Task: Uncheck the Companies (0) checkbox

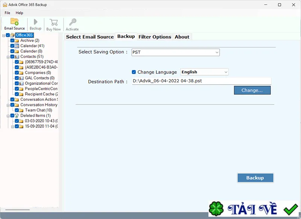Action: pos(17,73)
